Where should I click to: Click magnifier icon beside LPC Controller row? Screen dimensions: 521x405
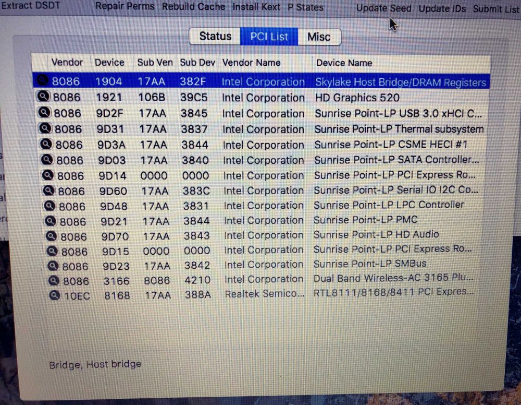(x=49, y=206)
